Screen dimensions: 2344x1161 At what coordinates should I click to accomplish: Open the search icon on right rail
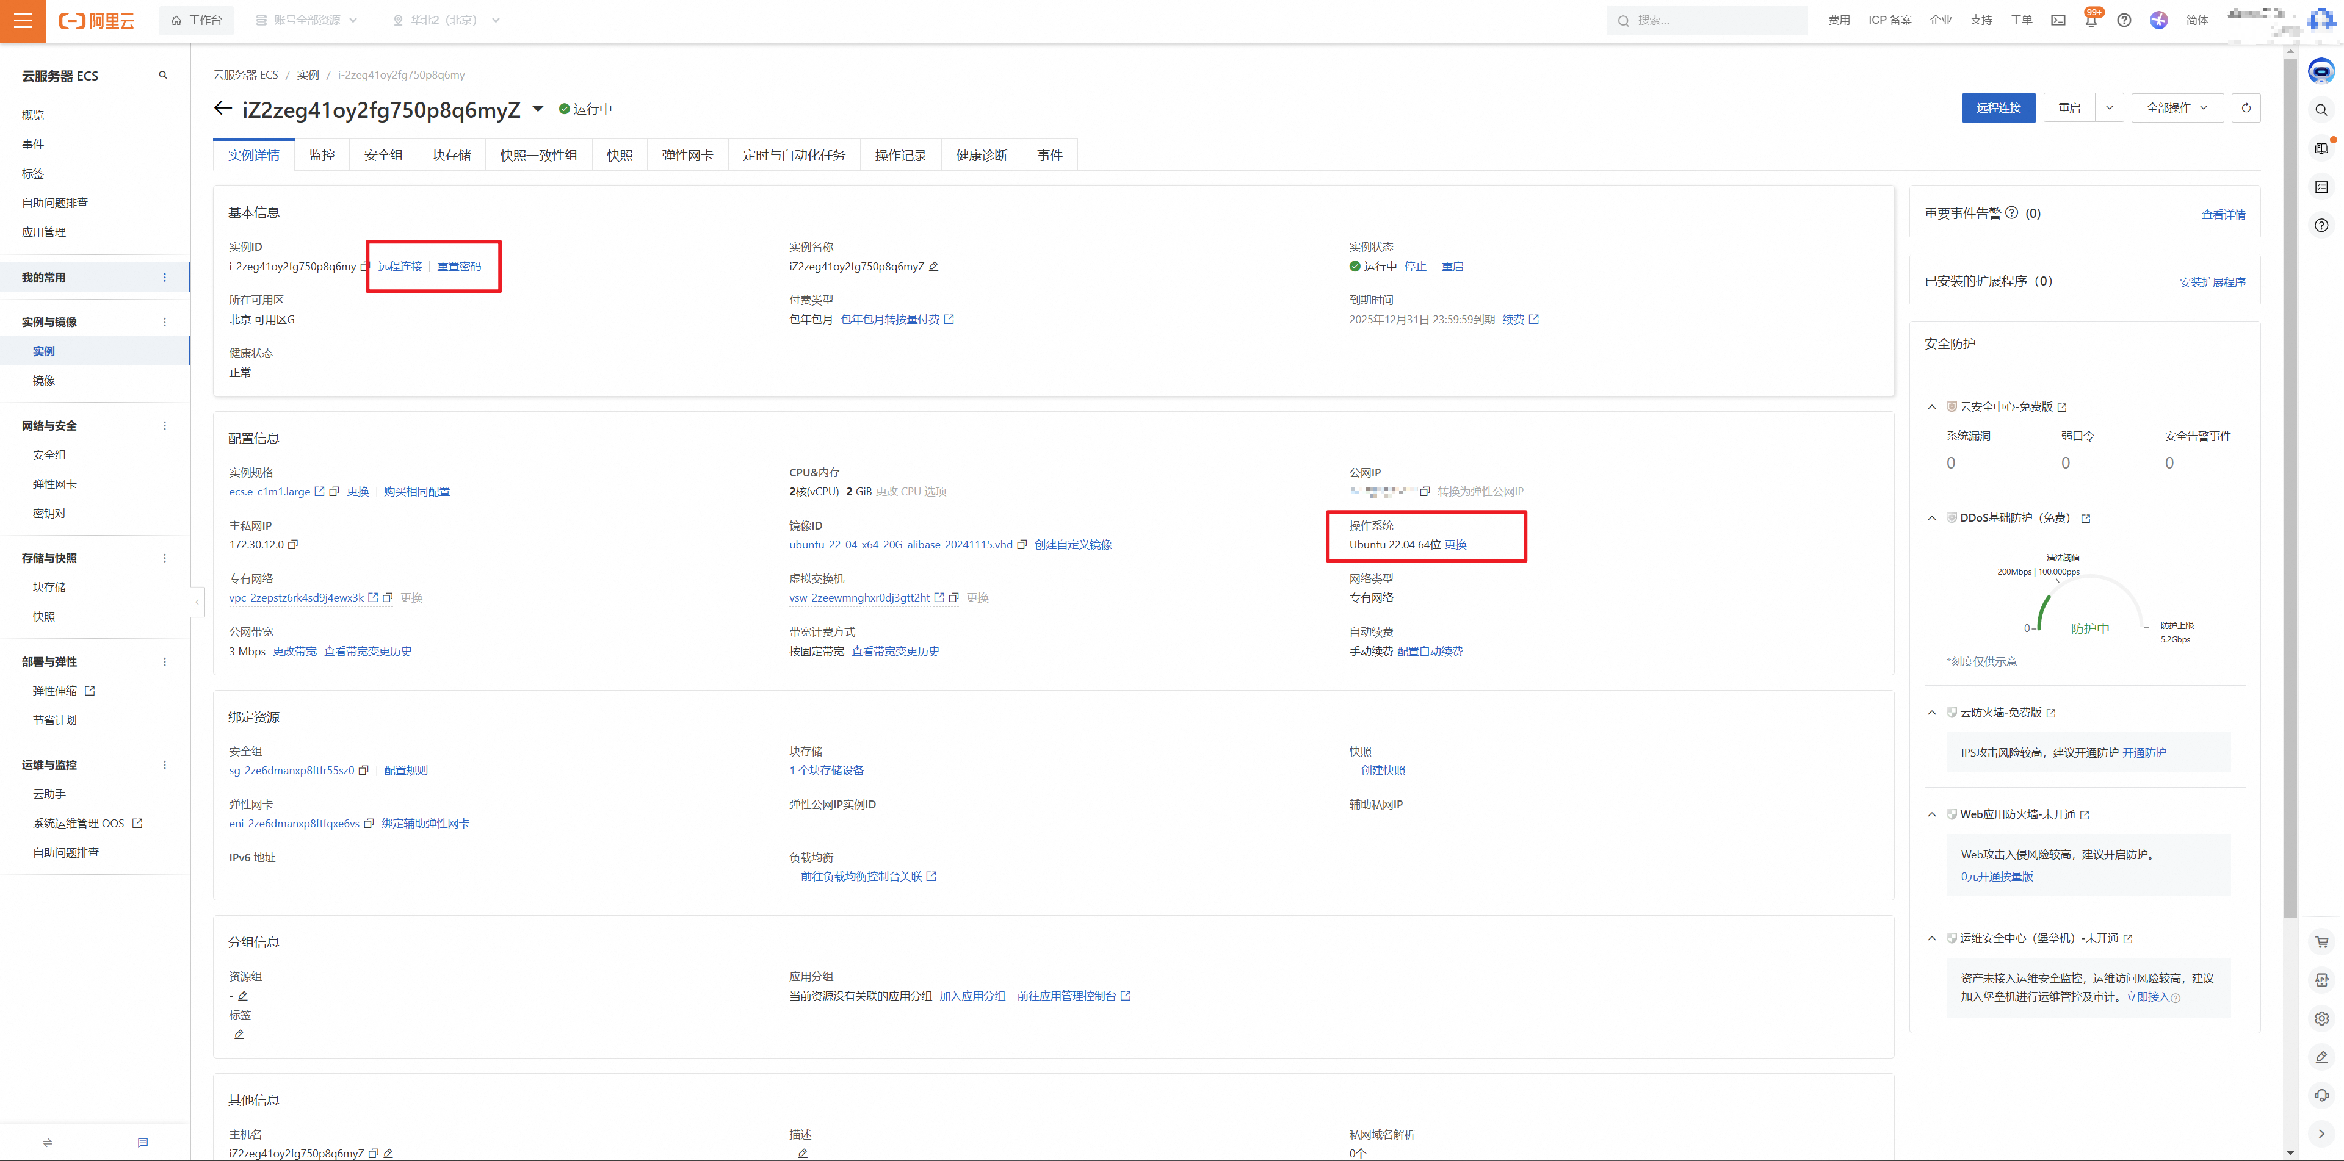click(2321, 110)
